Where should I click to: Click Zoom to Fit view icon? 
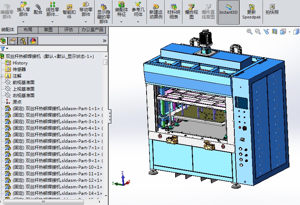(x=249, y=32)
